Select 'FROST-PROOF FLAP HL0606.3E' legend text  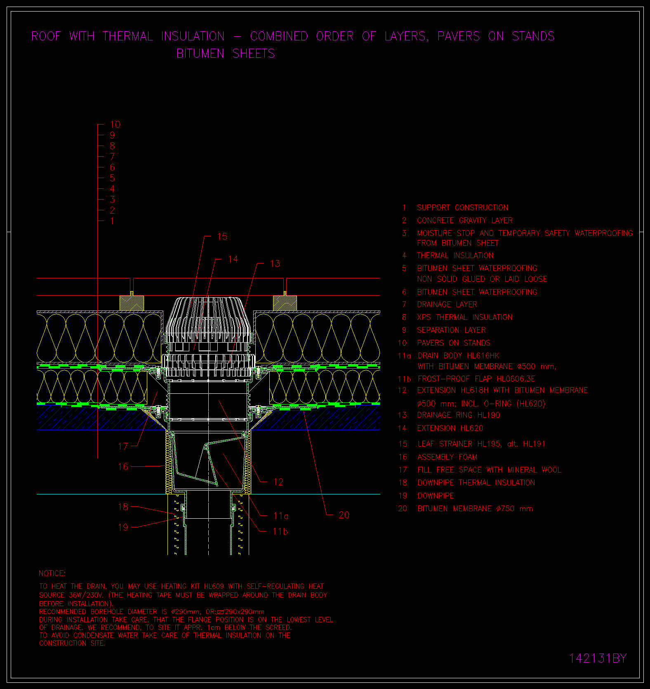476,379
